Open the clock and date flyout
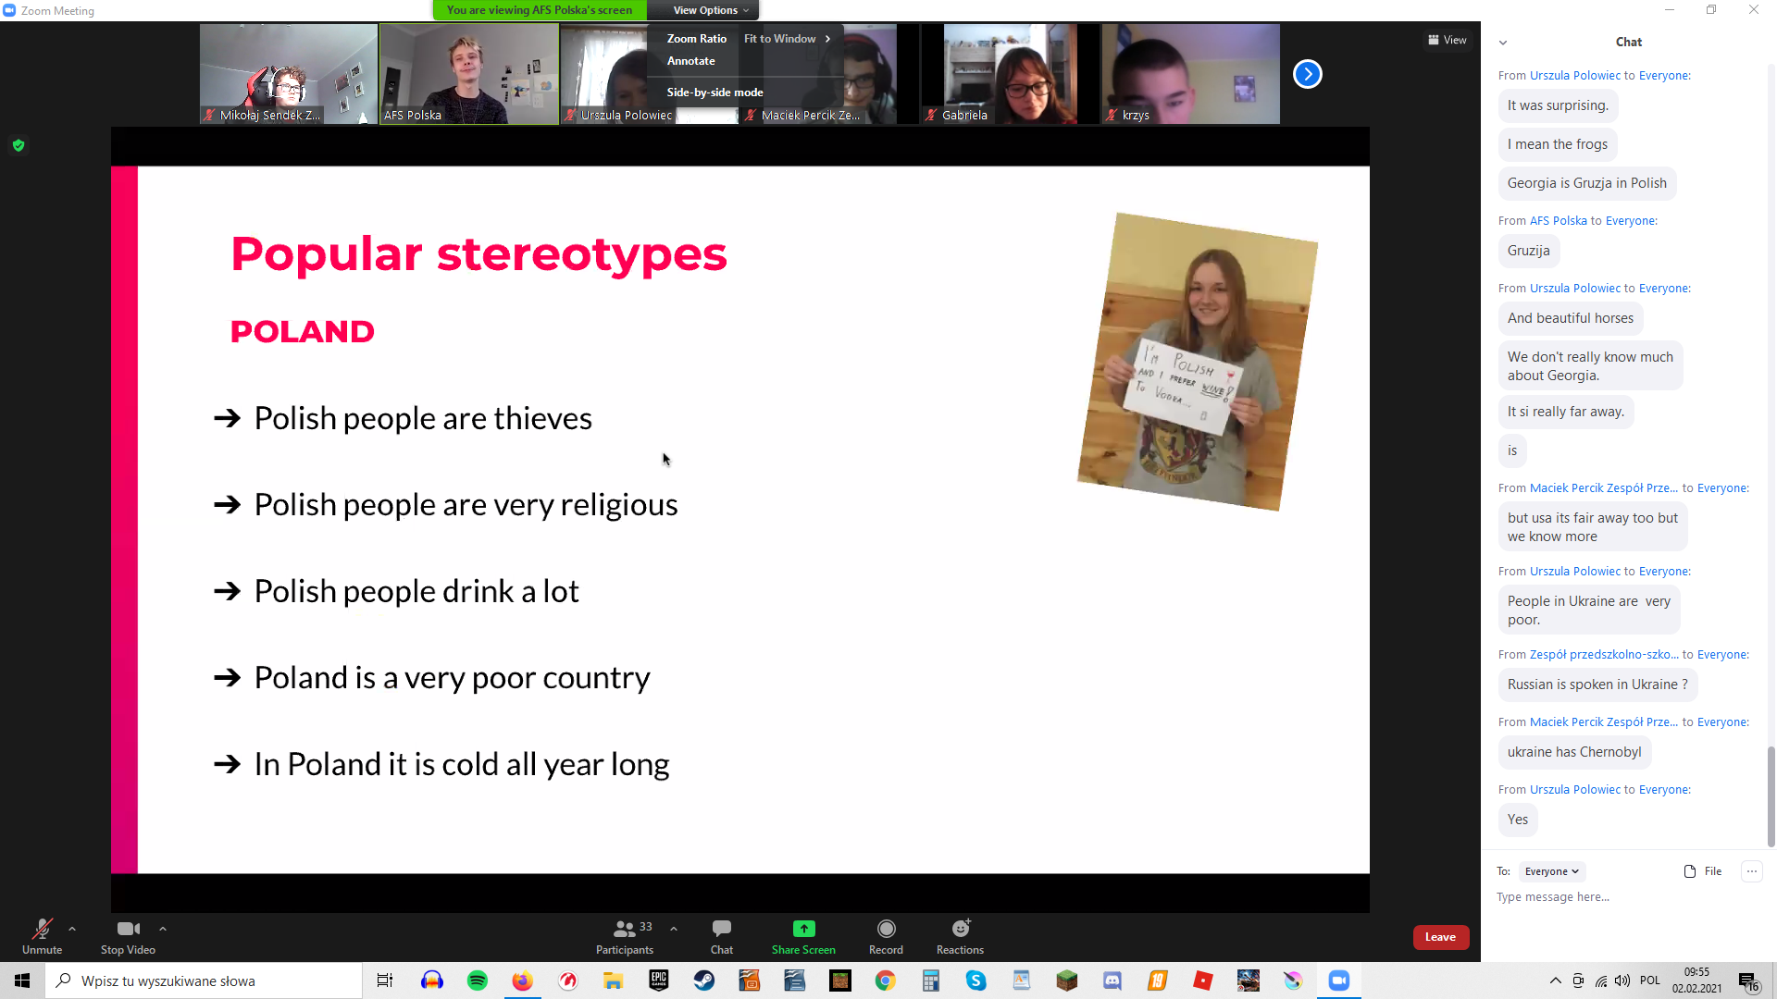The height and width of the screenshot is (999, 1777). [x=1696, y=980]
